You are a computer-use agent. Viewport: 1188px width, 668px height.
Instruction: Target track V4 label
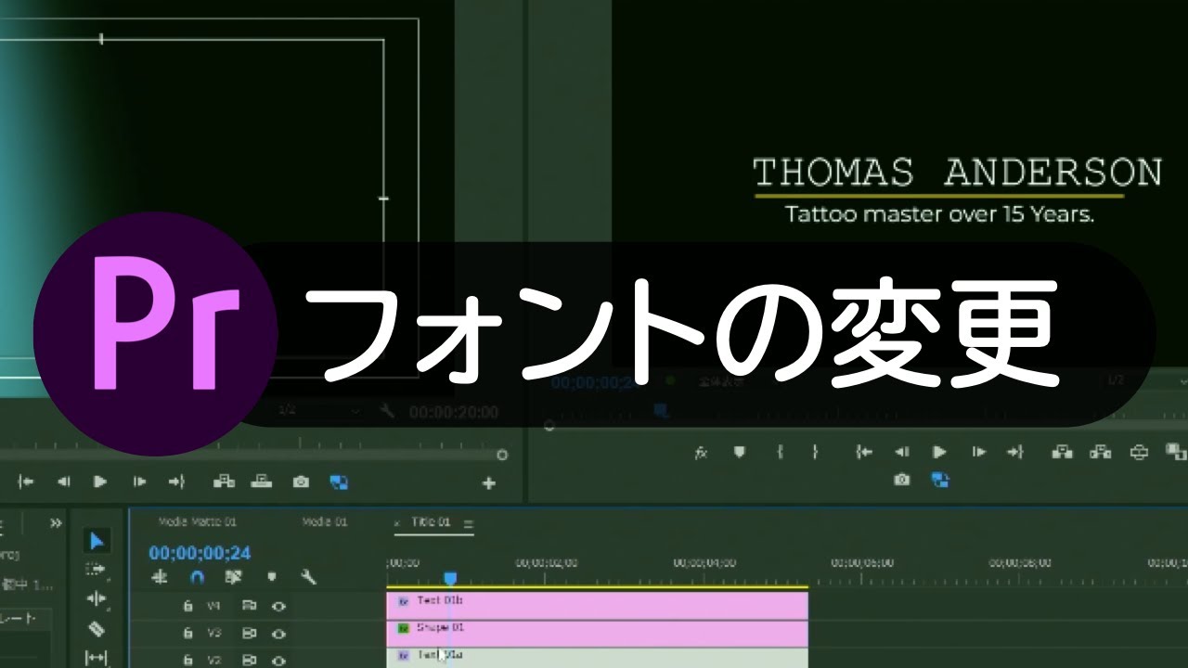(x=214, y=606)
